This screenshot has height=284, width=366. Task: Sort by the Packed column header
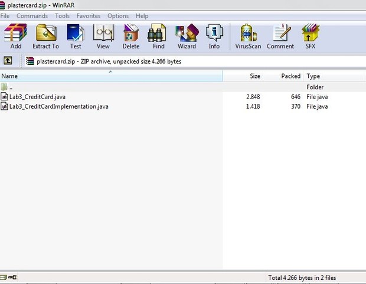tap(283, 76)
